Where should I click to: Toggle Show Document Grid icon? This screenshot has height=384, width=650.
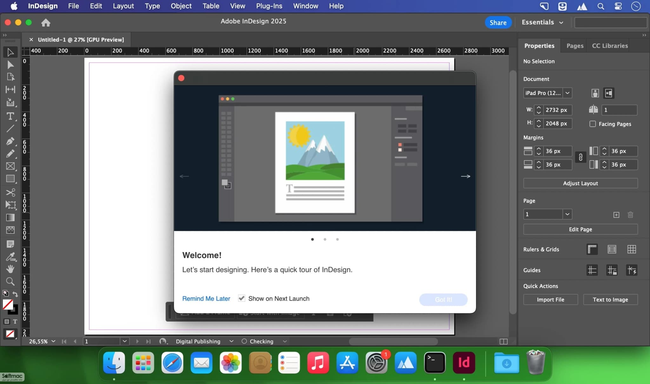pyautogui.click(x=632, y=249)
